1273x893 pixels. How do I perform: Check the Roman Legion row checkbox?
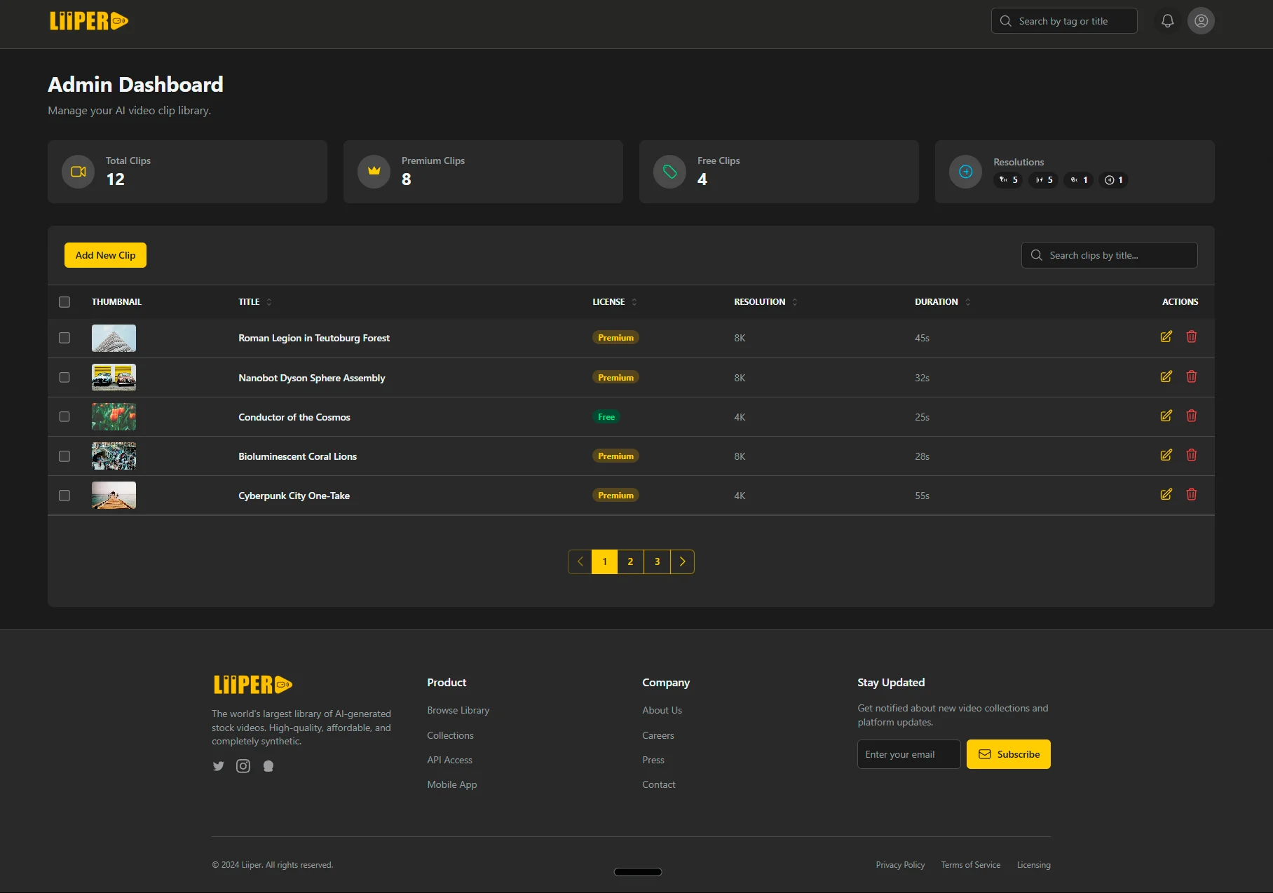point(64,338)
